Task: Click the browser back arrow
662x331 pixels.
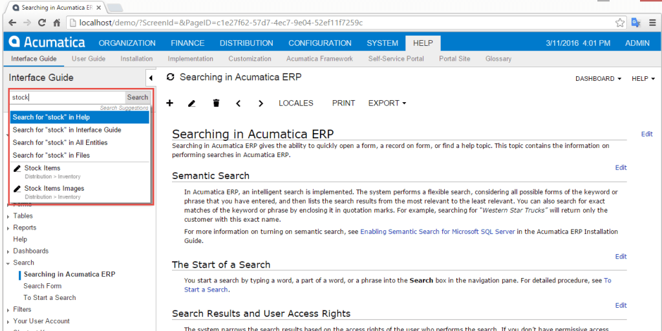Action: point(13,23)
